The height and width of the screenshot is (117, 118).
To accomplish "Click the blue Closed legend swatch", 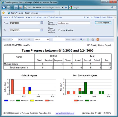I will (x=6, y=101).
